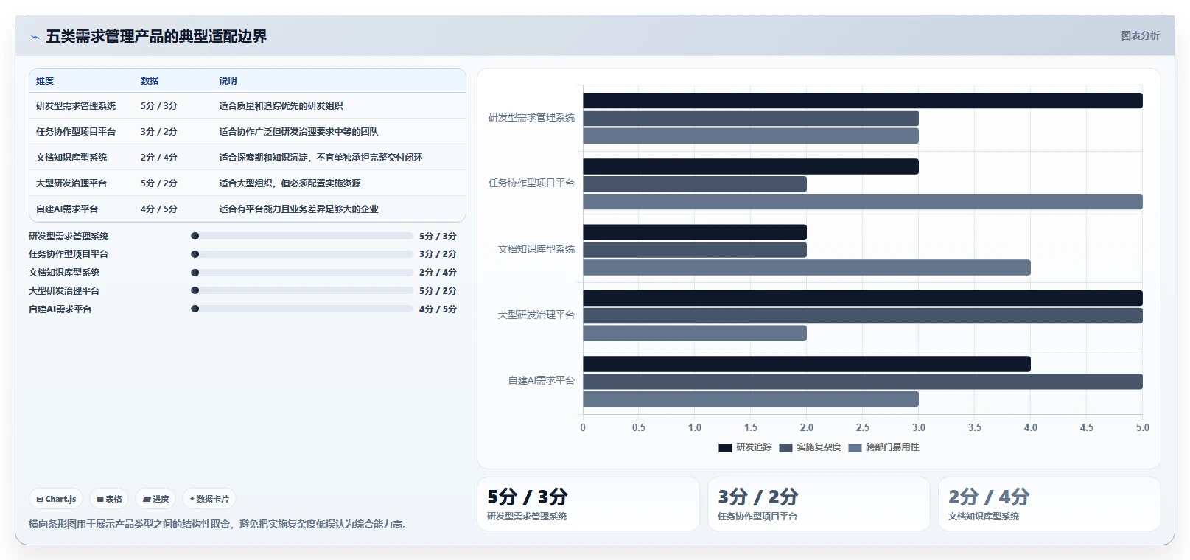This screenshot has height=560, width=1190.
Task: Toggle the 跨部门易用性 legend item
Action: 883,447
